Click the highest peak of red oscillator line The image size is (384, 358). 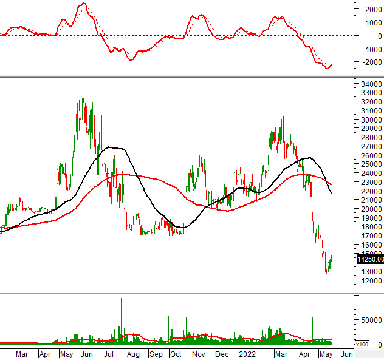tap(83, 4)
